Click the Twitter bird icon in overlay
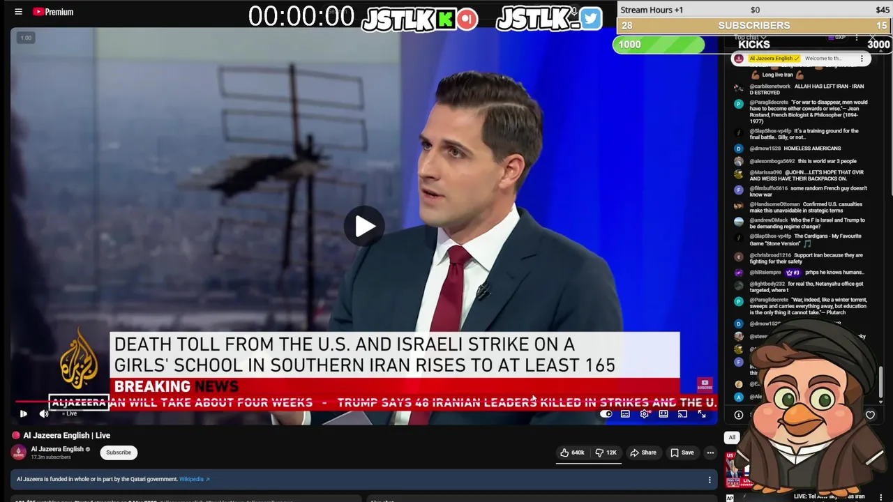 click(x=590, y=19)
